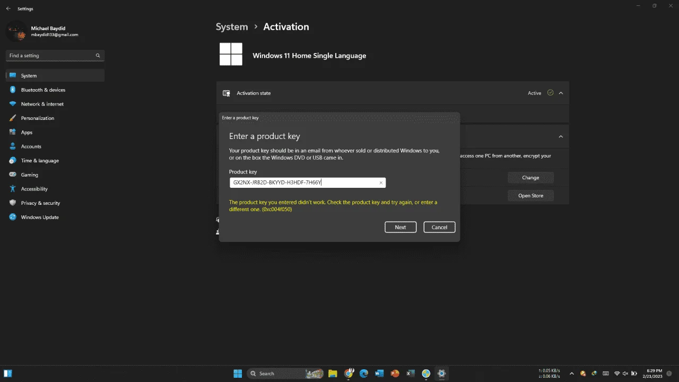Click the Next button in product key dialog
Image resolution: width=679 pixels, height=382 pixels.
401,227
